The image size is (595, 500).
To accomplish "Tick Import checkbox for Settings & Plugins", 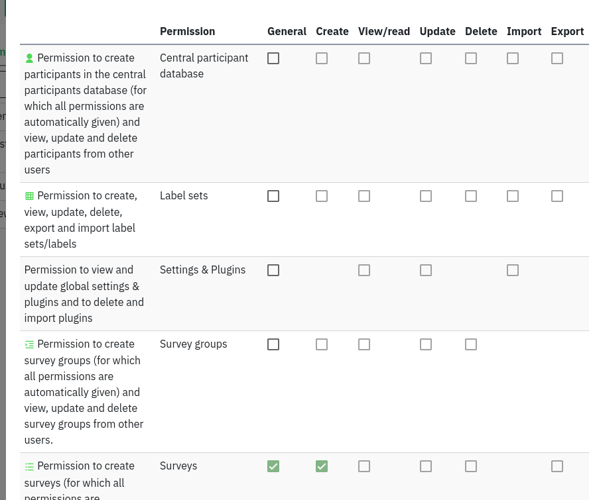I will [x=513, y=270].
